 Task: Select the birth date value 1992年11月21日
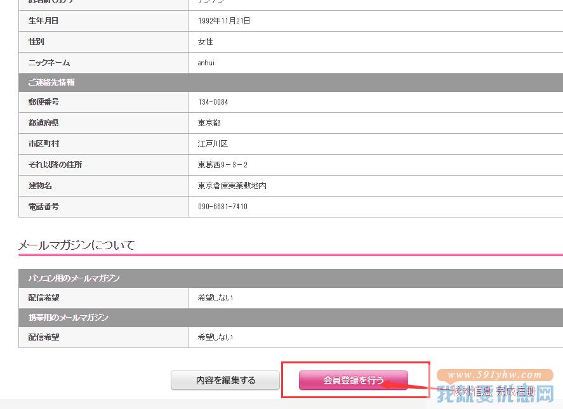pyautogui.click(x=224, y=21)
